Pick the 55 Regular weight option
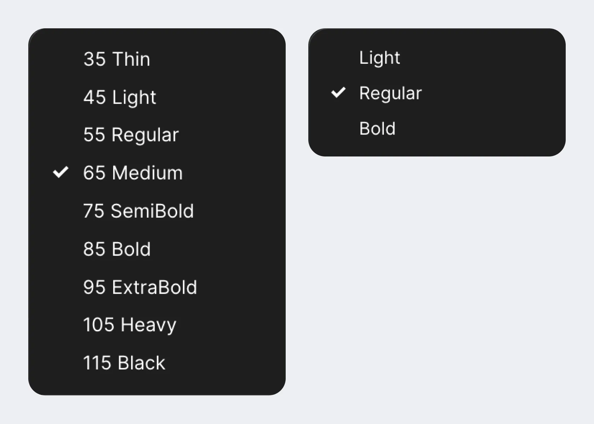The image size is (594, 424). click(x=131, y=135)
